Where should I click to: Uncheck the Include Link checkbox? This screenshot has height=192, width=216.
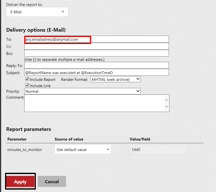[x=27, y=85]
